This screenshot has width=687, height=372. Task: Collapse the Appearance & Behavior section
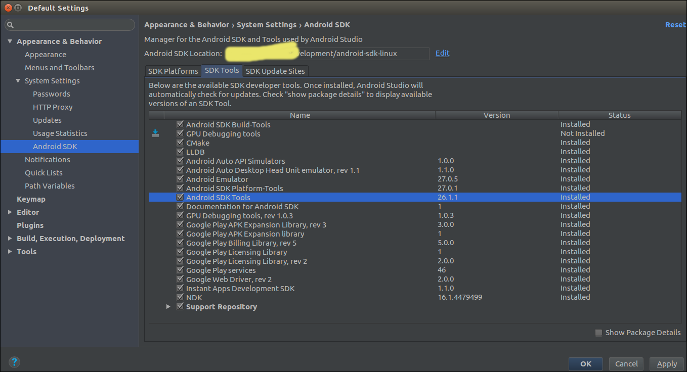click(10, 41)
